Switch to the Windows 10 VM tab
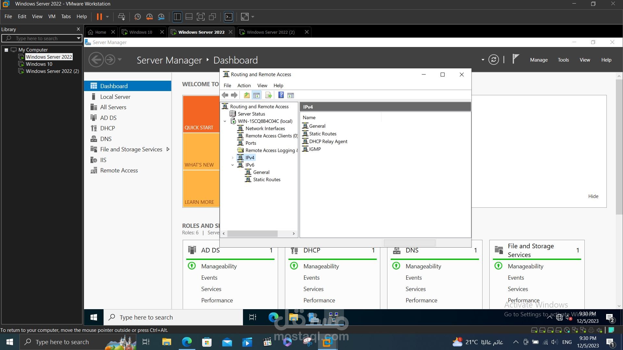The image size is (623, 350). pyautogui.click(x=140, y=32)
